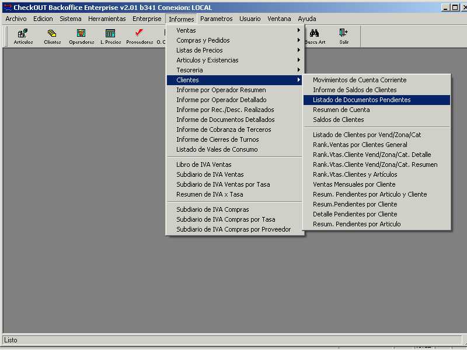467x350 pixels.
Task: Select Resumen de IVA x Tasa
Action: point(235,194)
